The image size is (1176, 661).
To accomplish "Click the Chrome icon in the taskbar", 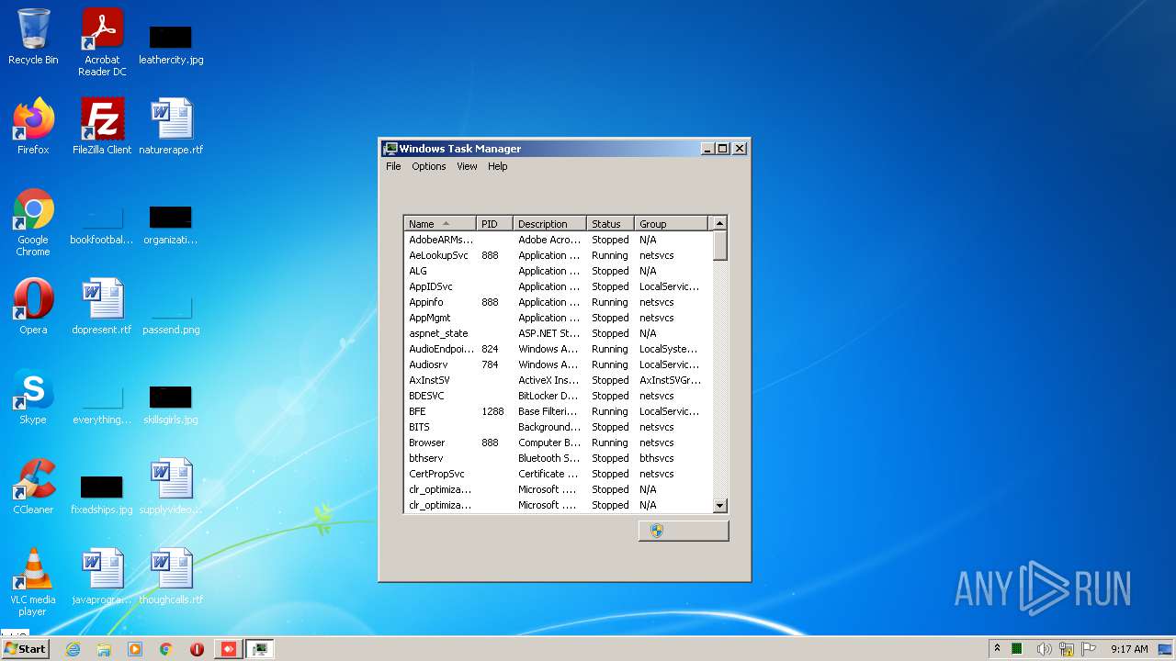I will click(166, 649).
